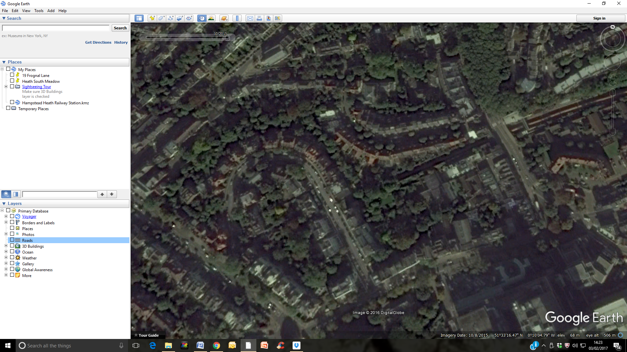The image size is (627, 352).
Task: Click the Places search magnifier icon
Action: (x=6, y=194)
